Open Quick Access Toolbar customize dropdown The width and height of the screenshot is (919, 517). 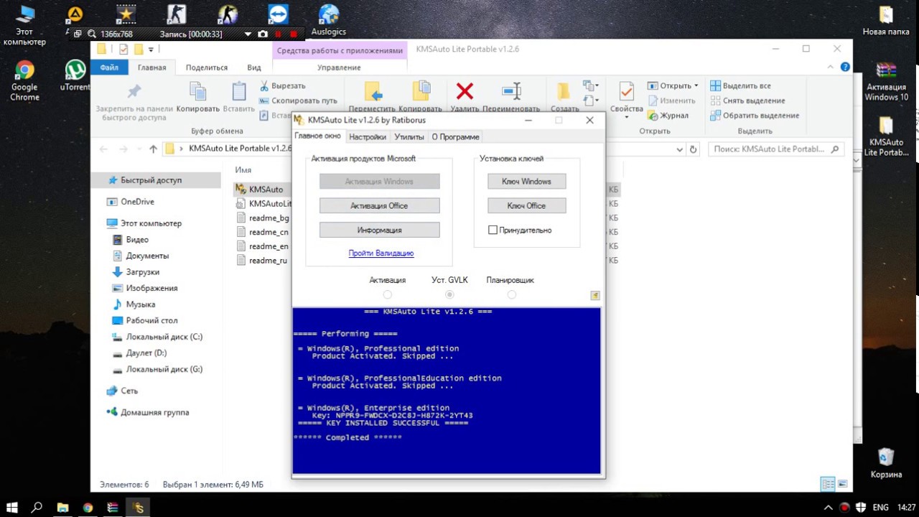click(x=151, y=50)
